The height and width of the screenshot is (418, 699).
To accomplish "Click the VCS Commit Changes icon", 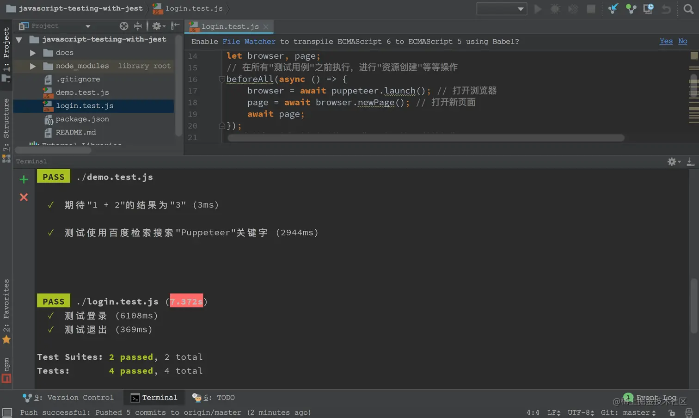I will point(631,9).
